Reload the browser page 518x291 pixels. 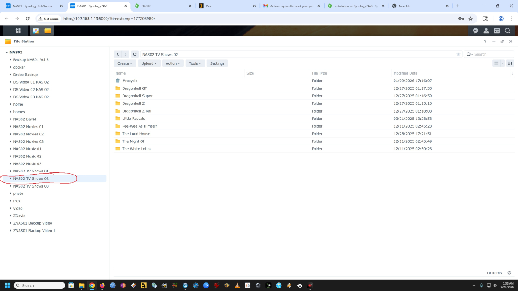coord(28,19)
